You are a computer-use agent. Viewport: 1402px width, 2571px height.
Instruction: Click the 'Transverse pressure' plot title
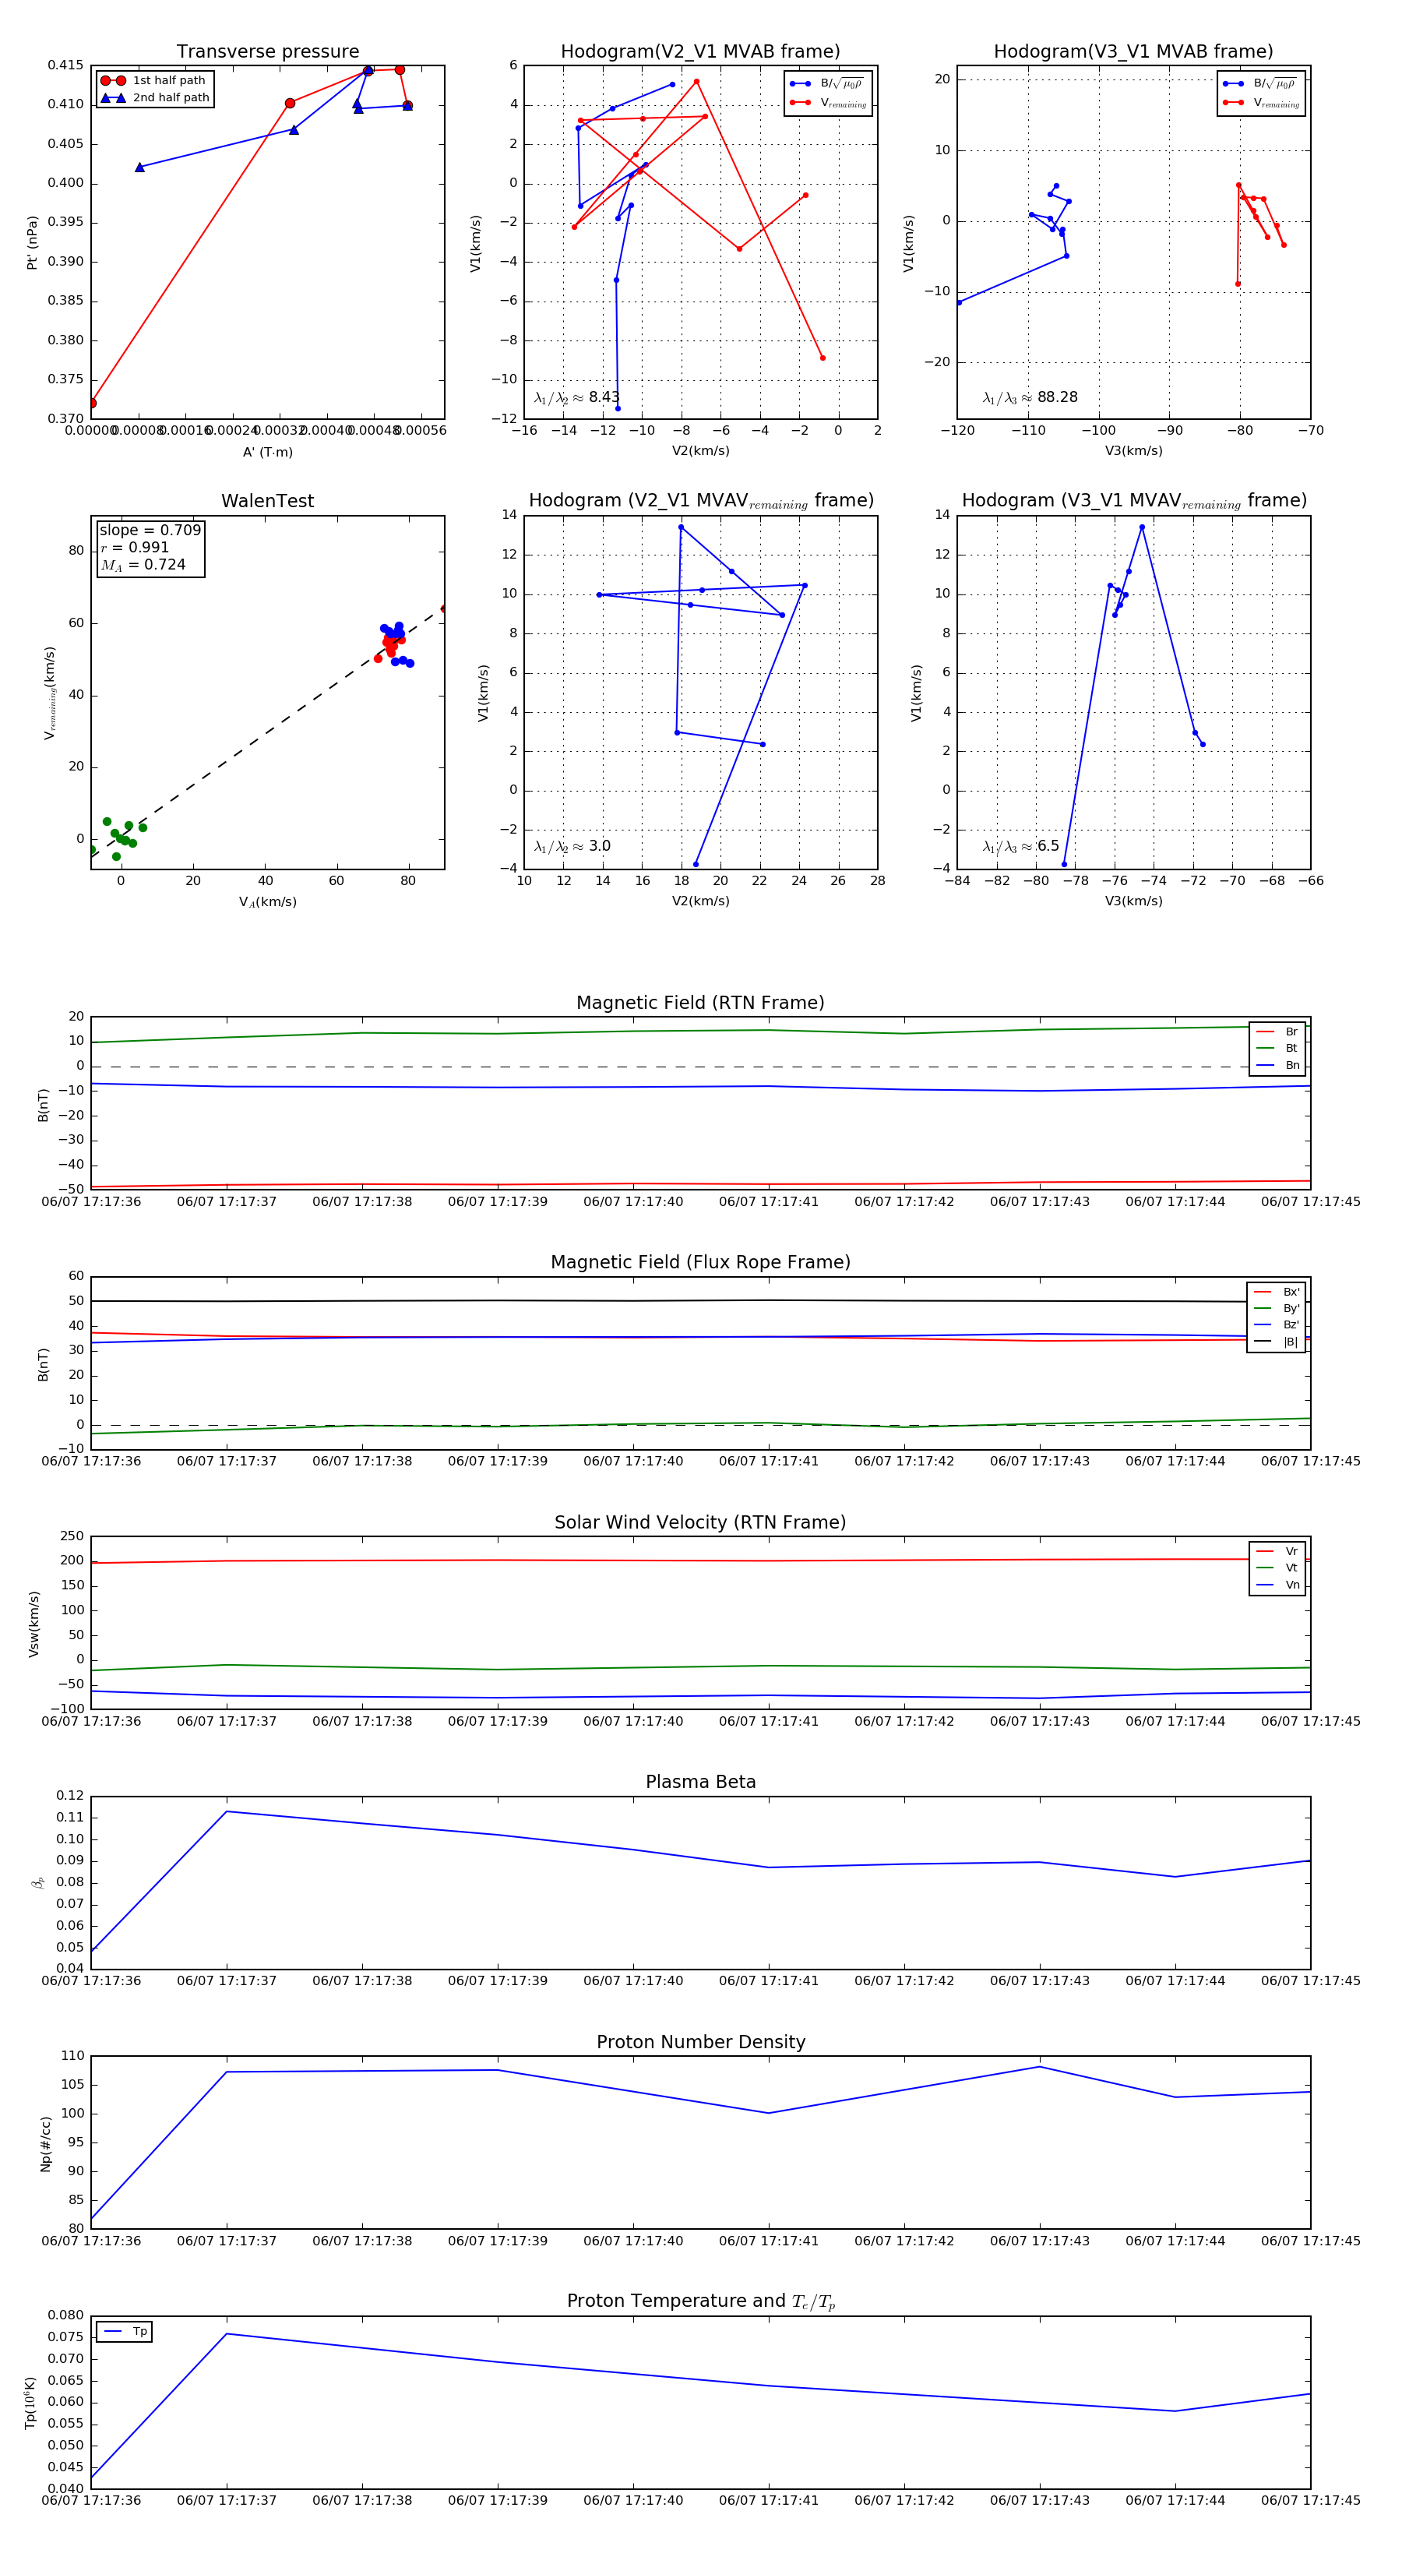tap(267, 52)
